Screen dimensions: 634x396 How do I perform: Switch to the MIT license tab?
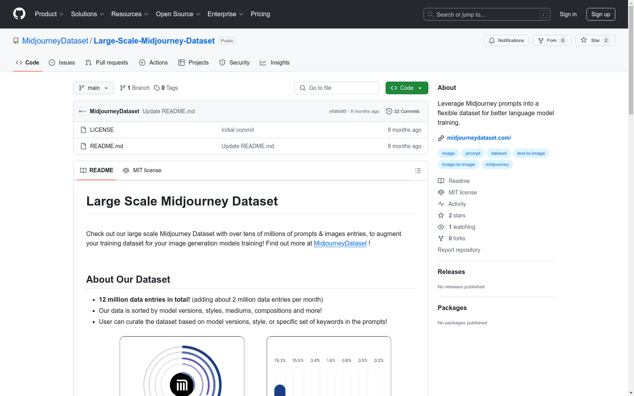(x=142, y=171)
